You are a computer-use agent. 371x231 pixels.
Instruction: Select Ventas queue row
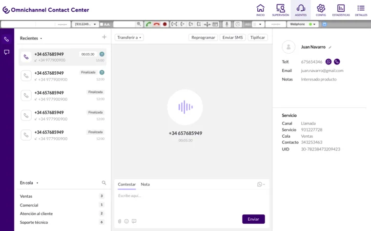tap(62, 196)
